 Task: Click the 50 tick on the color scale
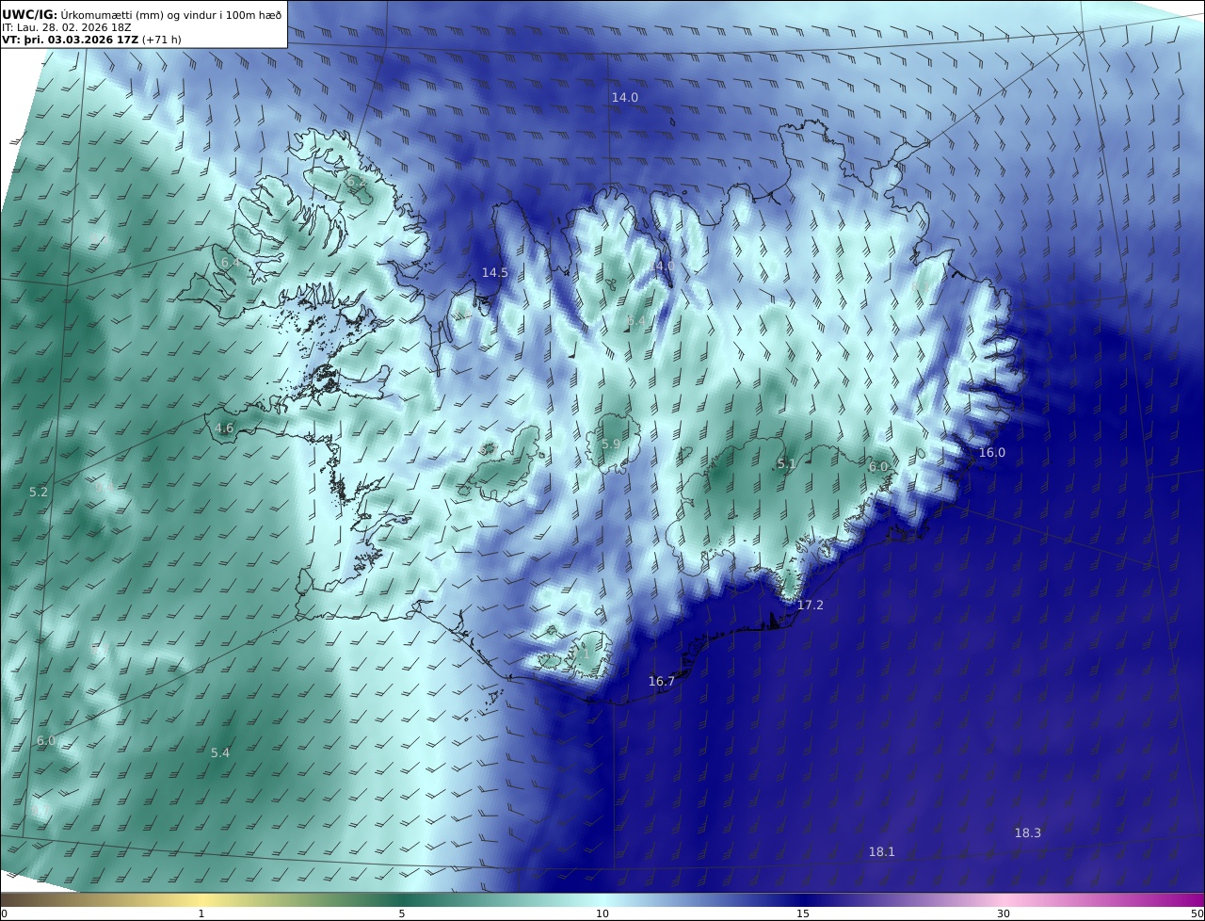coord(1197,913)
